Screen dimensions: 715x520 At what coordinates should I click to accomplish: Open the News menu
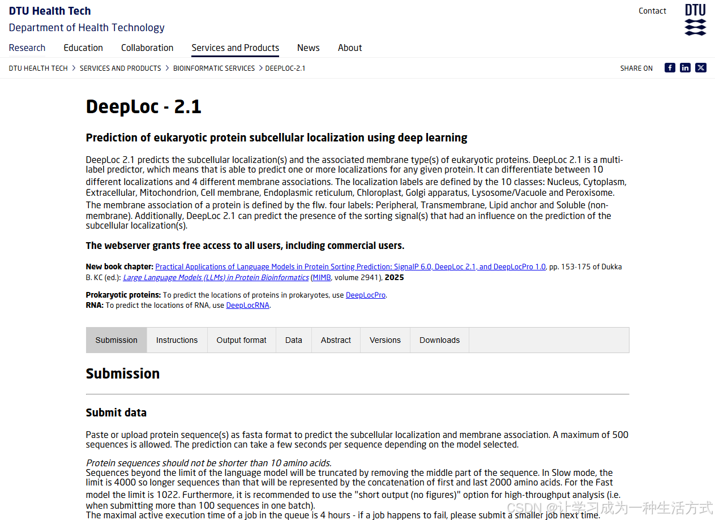(x=309, y=48)
